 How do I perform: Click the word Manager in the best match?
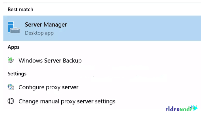[55, 25]
